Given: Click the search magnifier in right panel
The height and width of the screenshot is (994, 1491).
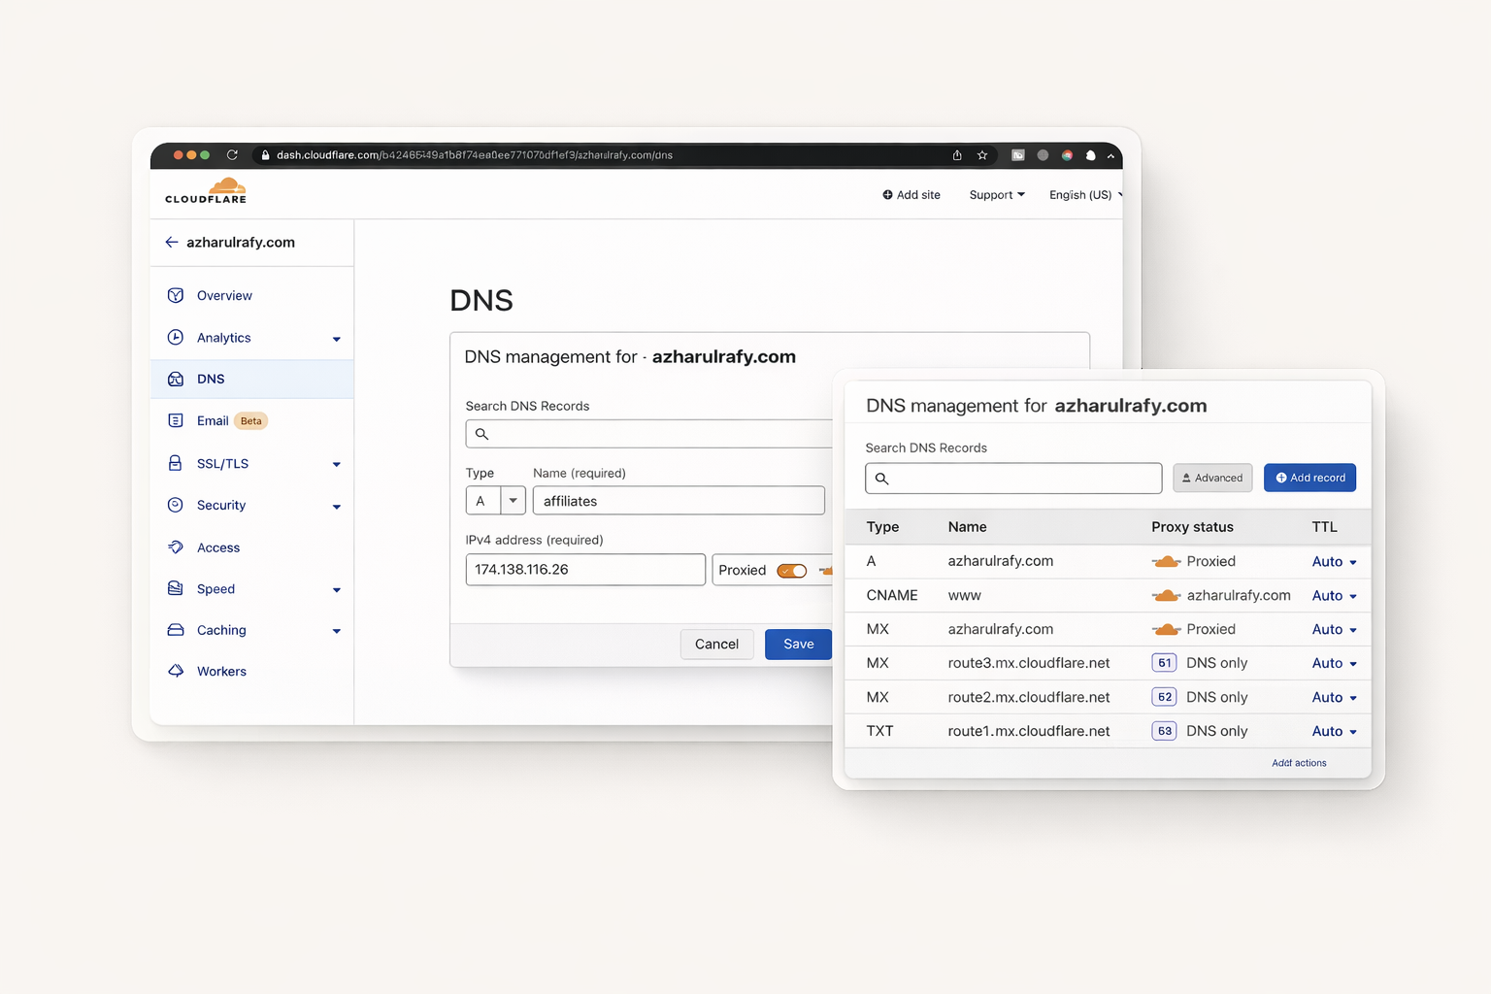Looking at the screenshot, I should click(882, 479).
